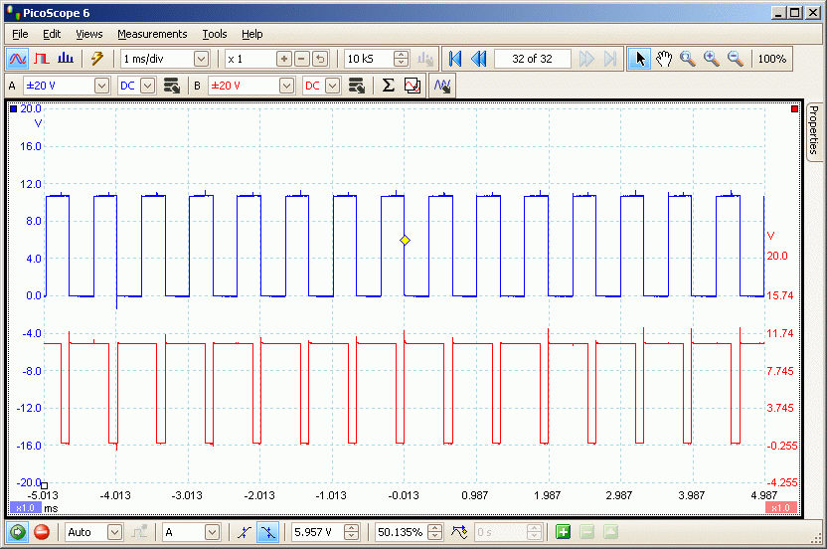The image size is (827, 549).
Task: Click the Hand pan tool
Action: click(x=664, y=59)
